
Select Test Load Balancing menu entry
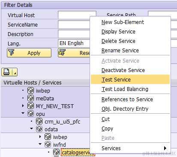click(130, 89)
